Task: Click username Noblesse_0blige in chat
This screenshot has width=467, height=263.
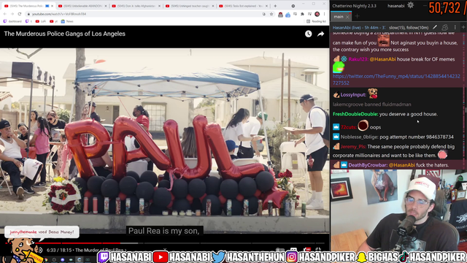Action: (360, 137)
